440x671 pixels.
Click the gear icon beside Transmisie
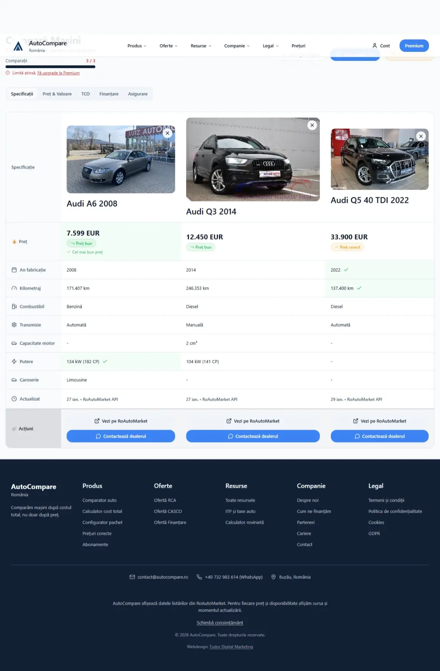click(x=14, y=325)
